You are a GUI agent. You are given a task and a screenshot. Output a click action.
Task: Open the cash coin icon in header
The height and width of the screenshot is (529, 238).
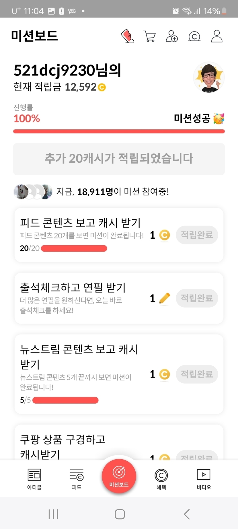(x=194, y=36)
